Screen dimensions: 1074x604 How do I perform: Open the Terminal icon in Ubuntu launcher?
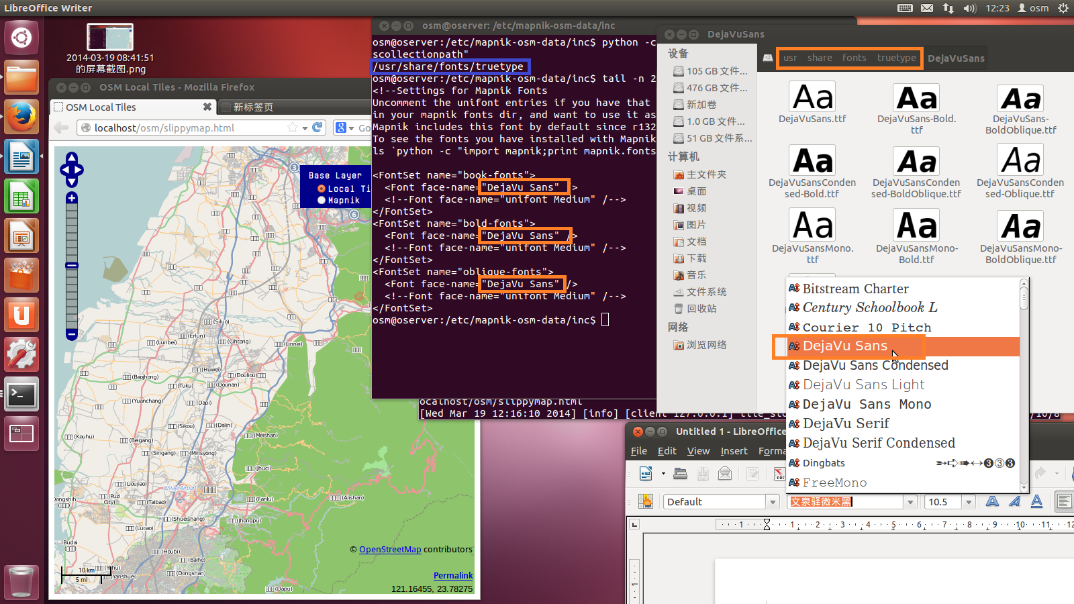pos(21,395)
